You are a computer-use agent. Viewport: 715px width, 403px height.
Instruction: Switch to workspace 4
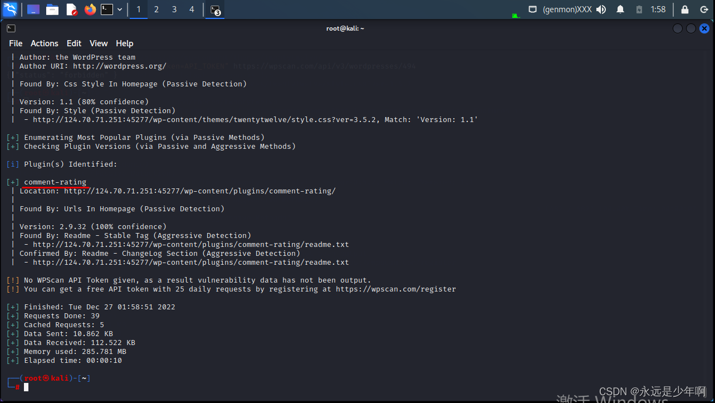click(x=192, y=9)
